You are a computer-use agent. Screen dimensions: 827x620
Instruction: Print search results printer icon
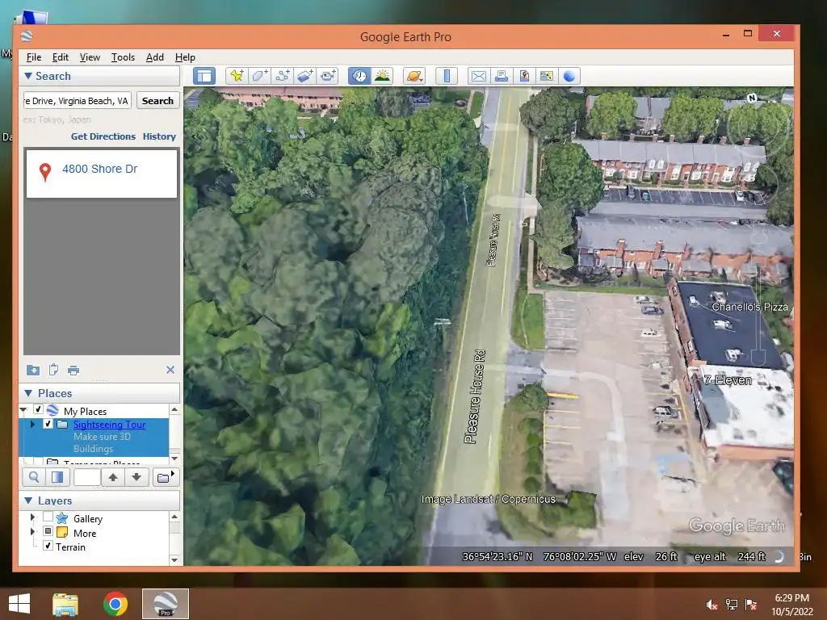[x=73, y=370]
